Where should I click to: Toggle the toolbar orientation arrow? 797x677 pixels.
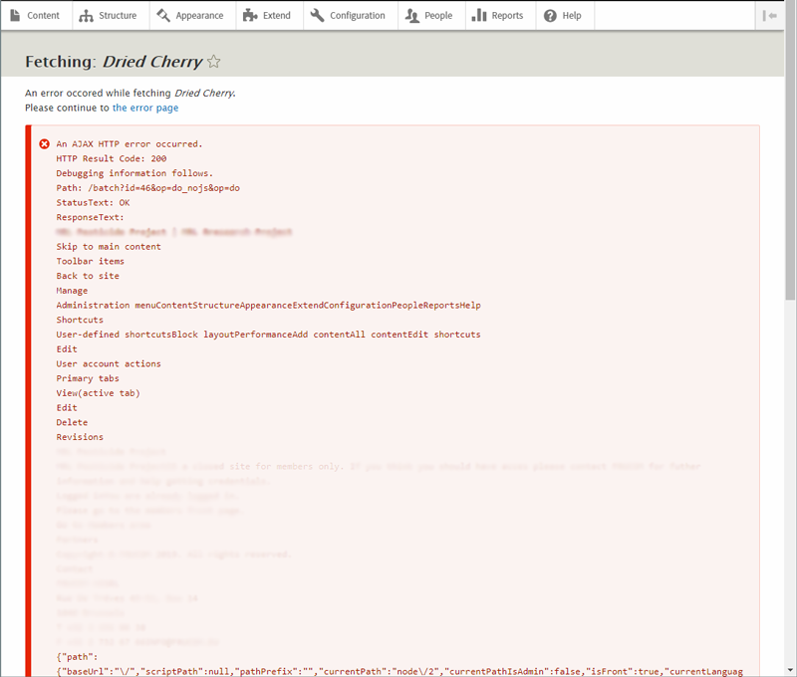(769, 16)
